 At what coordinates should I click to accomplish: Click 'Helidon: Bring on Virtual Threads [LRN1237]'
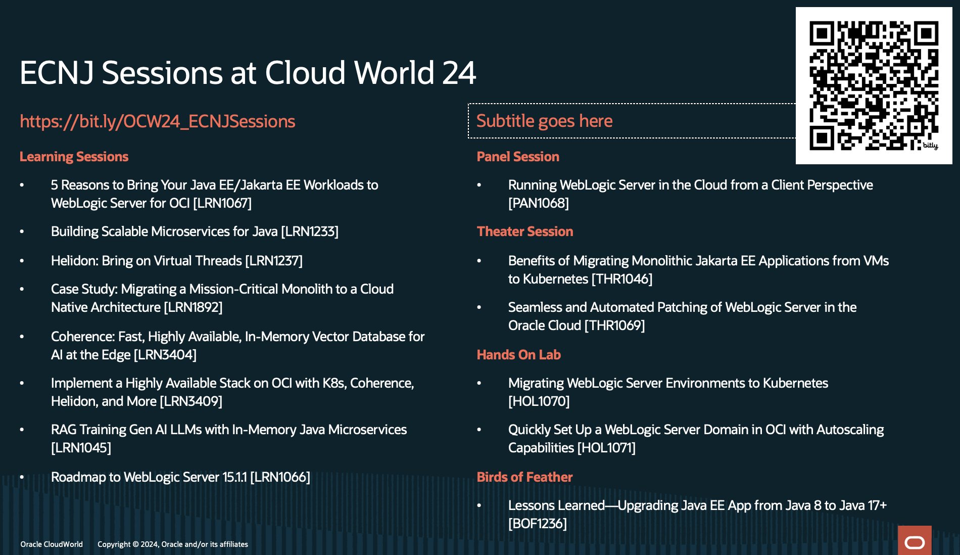(177, 261)
